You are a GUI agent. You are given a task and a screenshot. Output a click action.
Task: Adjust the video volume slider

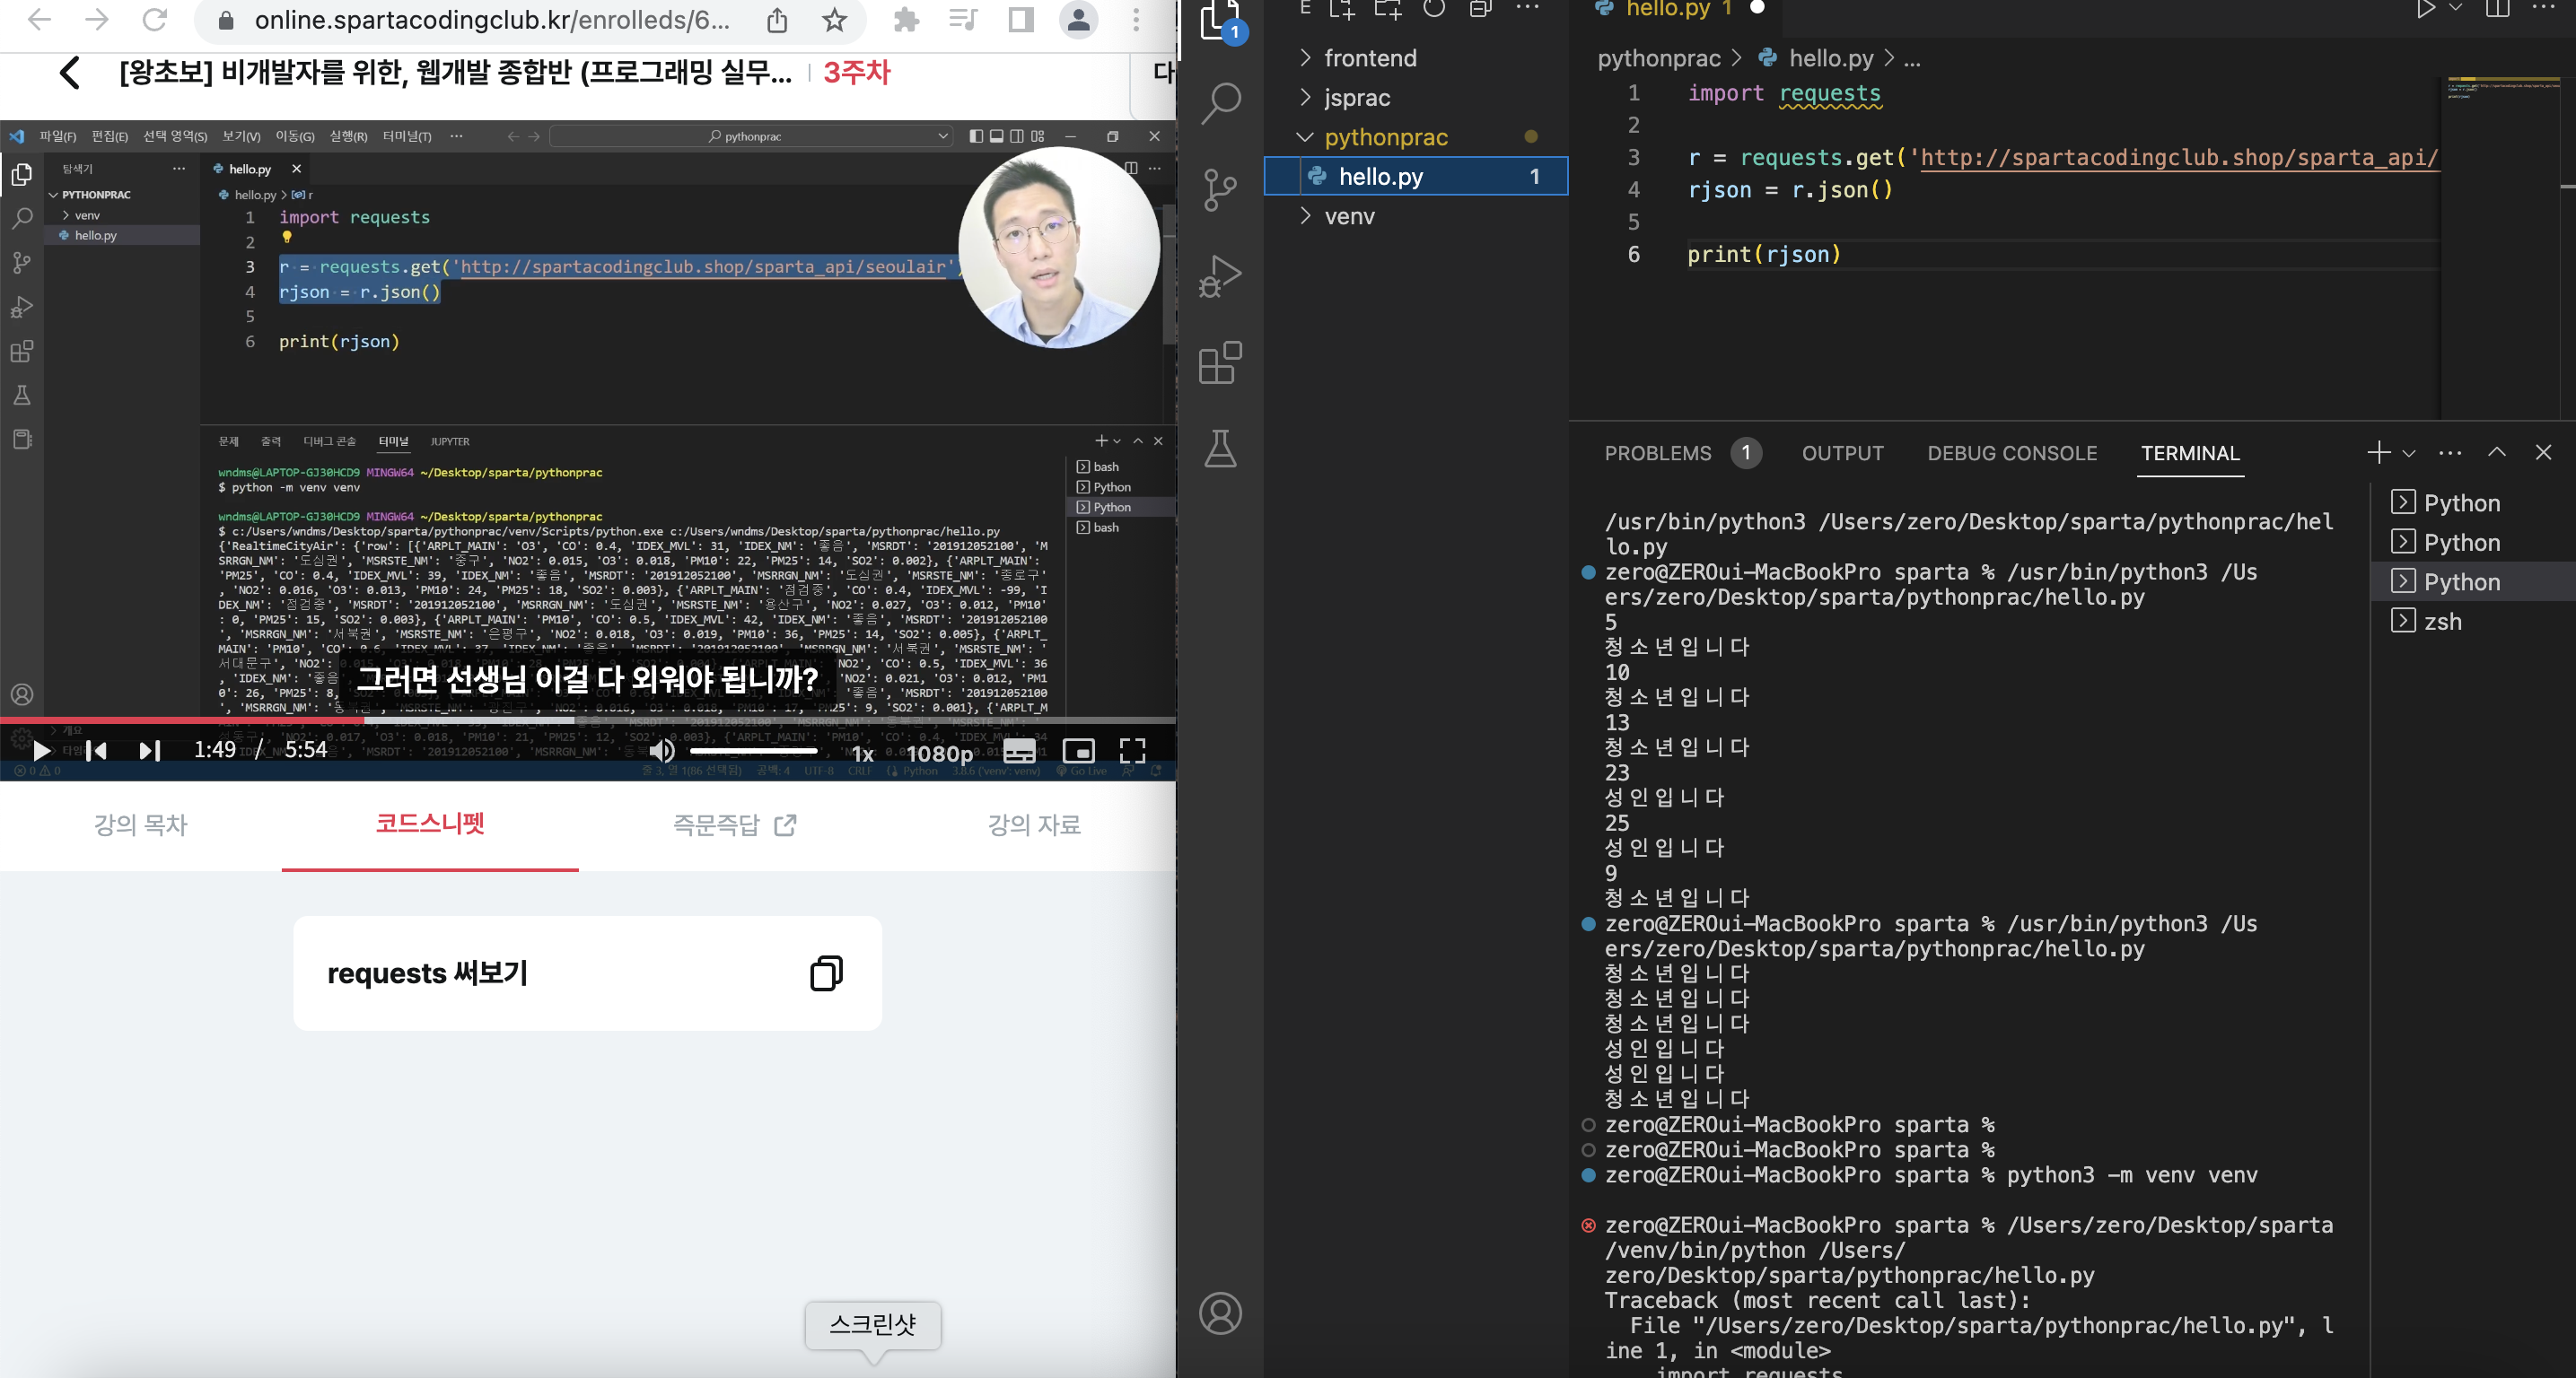tap(752, 751)
